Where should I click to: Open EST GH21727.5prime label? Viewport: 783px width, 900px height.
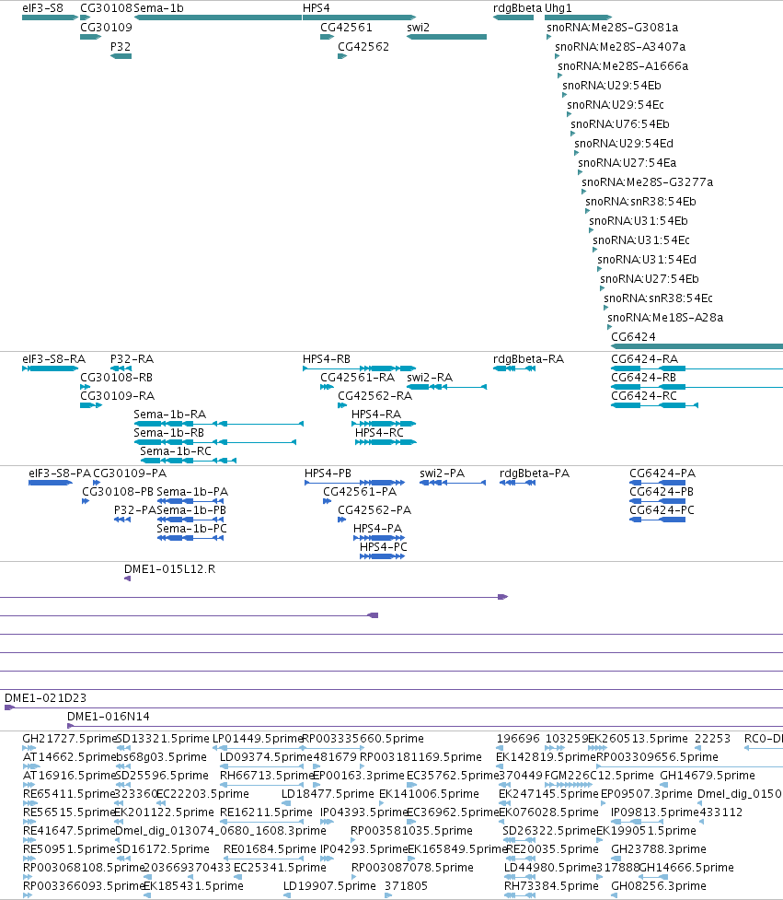[x=69, y=739]
